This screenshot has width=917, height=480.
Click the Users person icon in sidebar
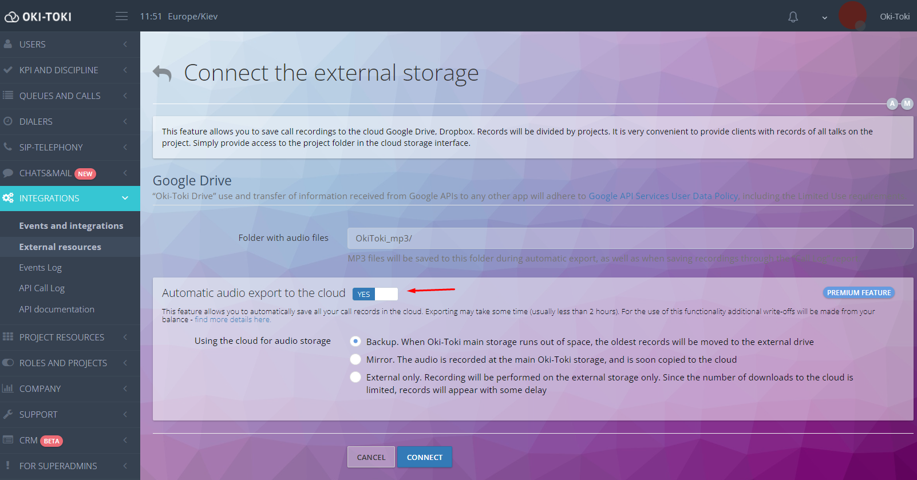[8, 44]
